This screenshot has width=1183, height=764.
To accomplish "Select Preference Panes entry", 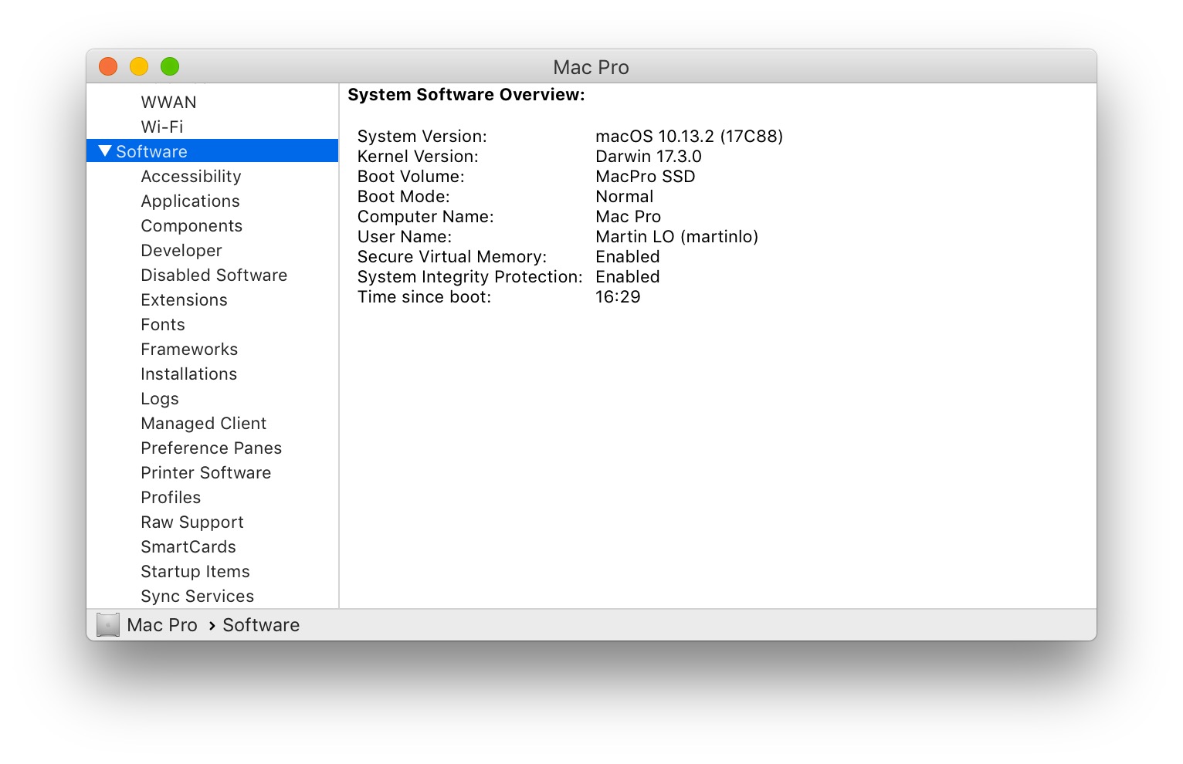I will (x=211, y=448).
